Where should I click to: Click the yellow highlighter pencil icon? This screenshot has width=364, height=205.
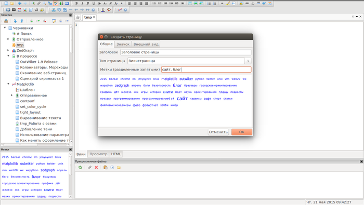click(228, 4)
